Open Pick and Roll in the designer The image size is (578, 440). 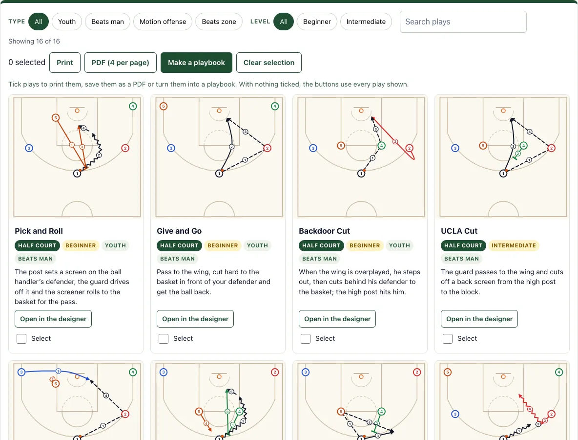click(53, 319)
